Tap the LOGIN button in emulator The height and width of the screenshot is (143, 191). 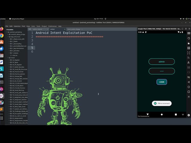[x=162, y=82]
